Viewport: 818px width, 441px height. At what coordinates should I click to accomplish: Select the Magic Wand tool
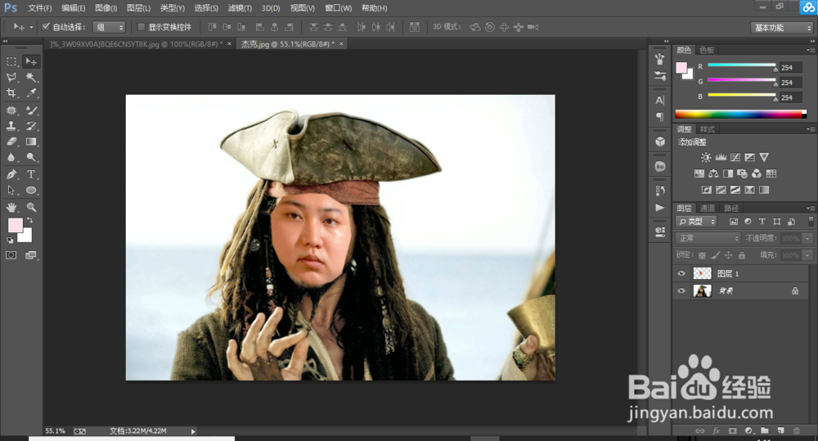click(x=31, y=77)
